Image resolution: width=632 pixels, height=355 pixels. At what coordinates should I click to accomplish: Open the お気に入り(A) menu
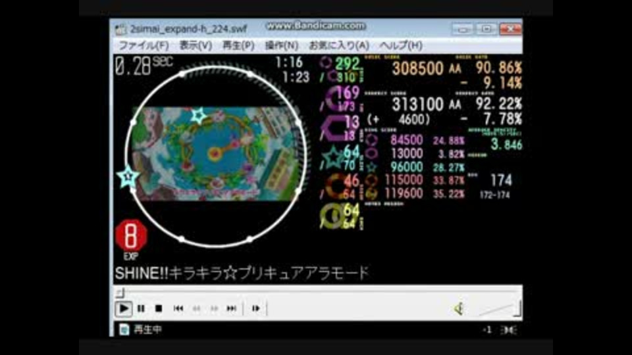point(338,45)
